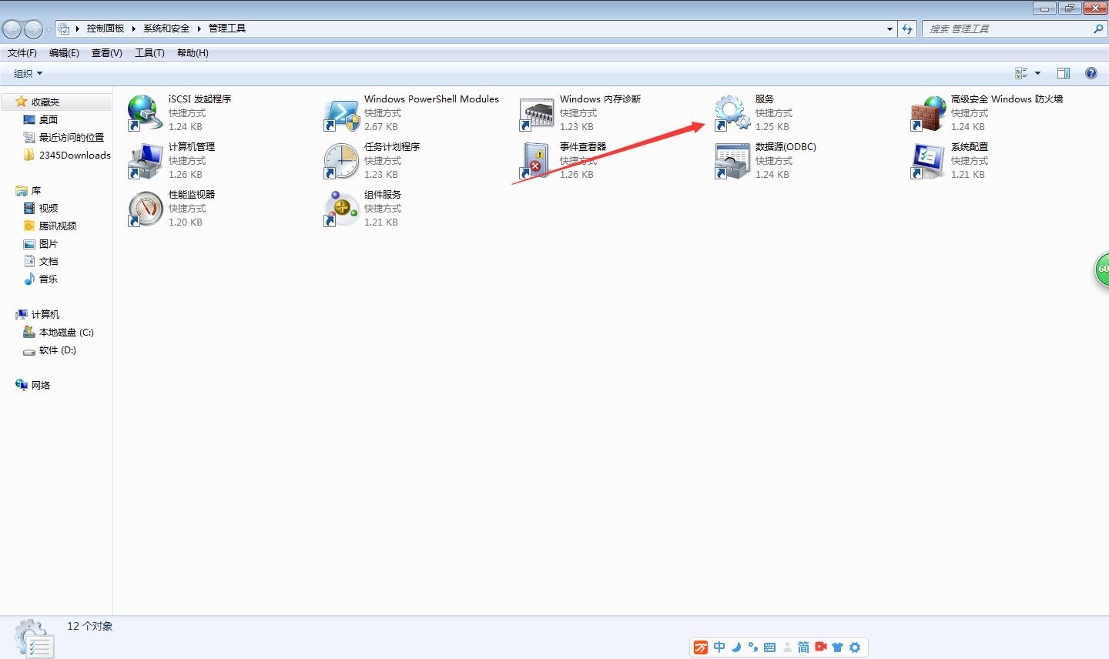Image resolution: width=1109 pixels, height=659 pixels.
Task: Open the 数据源(ODBC) icon
Action: coord(732,161)
